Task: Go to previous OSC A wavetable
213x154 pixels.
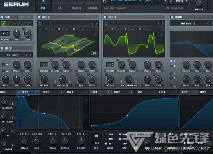Action: pyautogui.click(x=92, y=24)
